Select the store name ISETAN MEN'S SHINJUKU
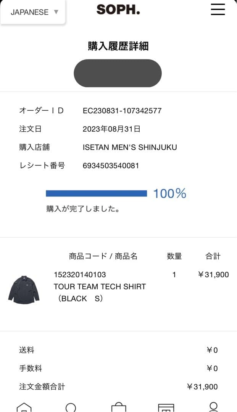 [x=130, y=147]
